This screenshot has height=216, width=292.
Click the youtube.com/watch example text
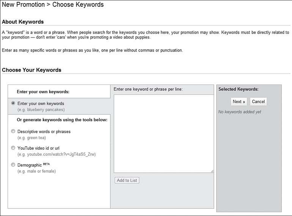pyautogui.click(x=57, y=154)
